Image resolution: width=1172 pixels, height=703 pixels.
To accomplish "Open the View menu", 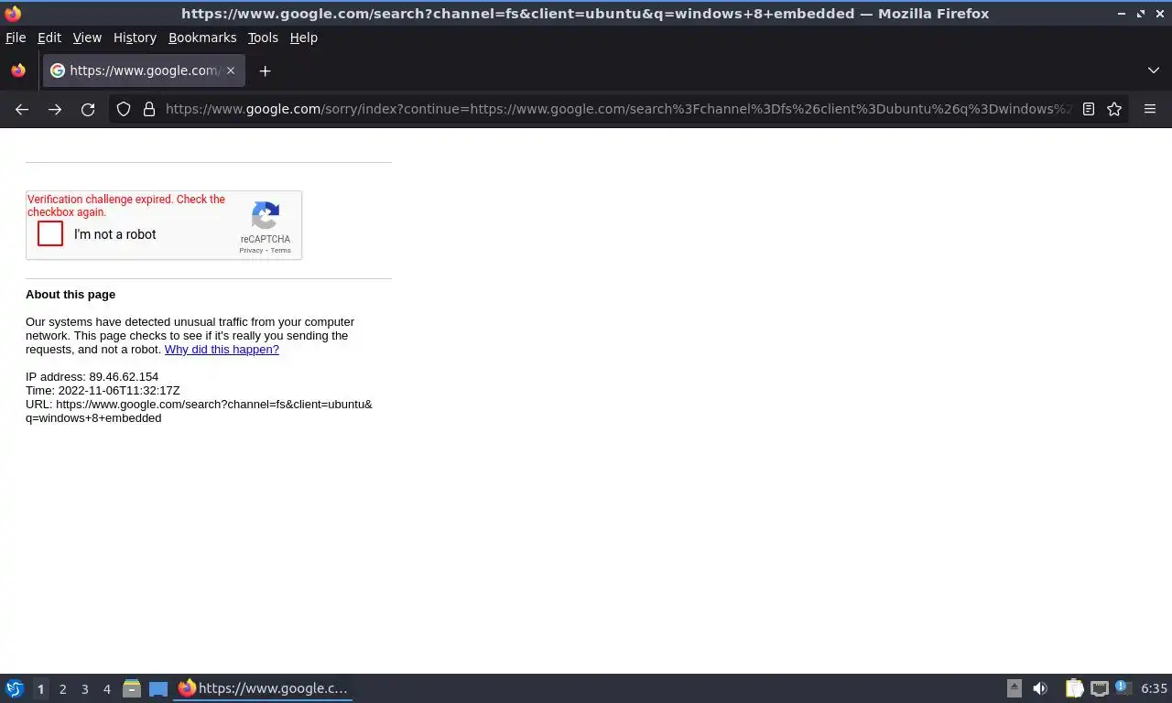I will pos(87,38).
